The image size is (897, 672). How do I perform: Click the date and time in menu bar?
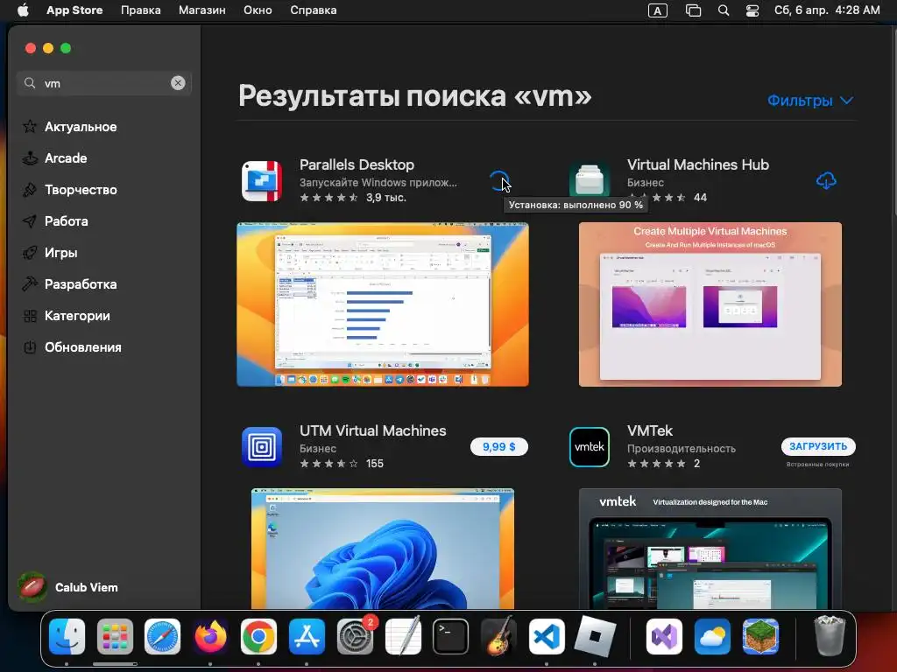pos(827,10)
